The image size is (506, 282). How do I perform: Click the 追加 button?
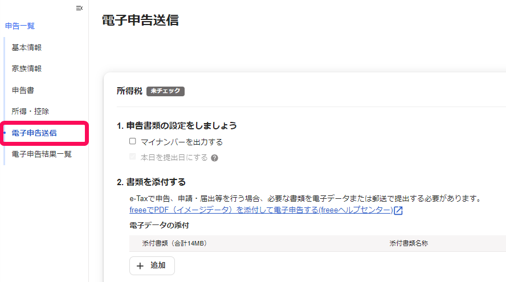coord(152,265)
